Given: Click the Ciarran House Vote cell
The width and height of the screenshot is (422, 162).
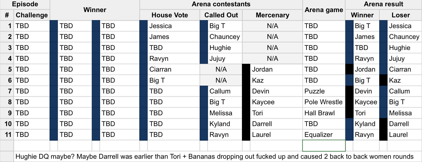Looking at the screenshot, I should click(174, 69).
